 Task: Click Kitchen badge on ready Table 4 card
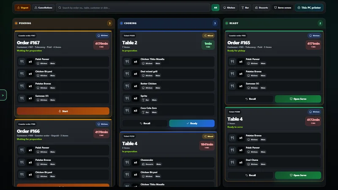coord(314,112)
